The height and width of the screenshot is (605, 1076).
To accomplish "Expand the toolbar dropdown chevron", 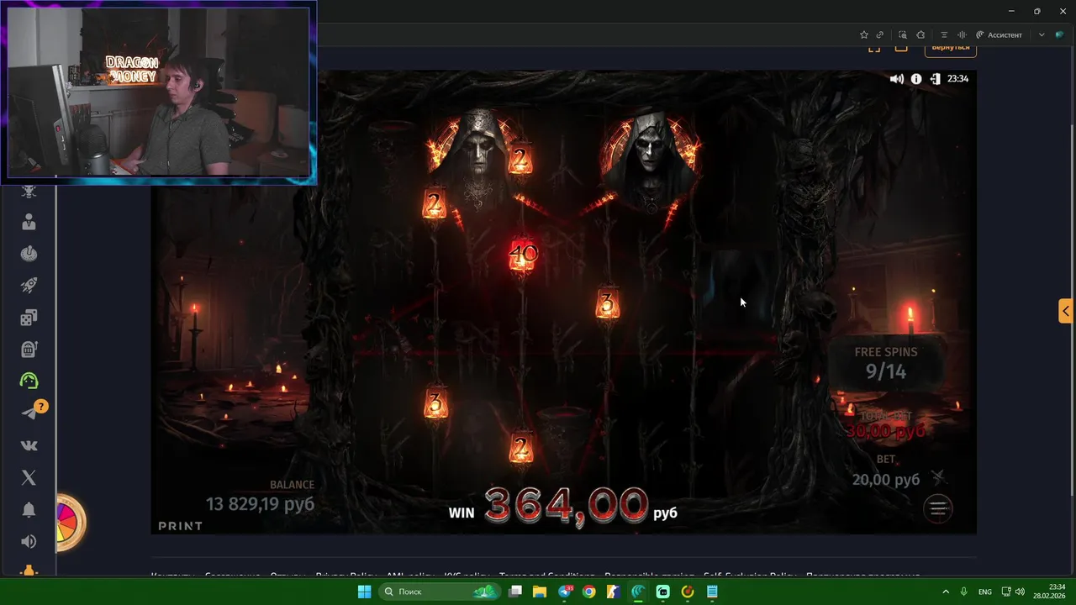I will (x=1042, y=35).
